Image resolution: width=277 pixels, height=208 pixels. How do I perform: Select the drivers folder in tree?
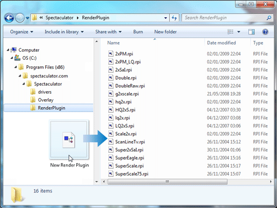coord(45,92)
